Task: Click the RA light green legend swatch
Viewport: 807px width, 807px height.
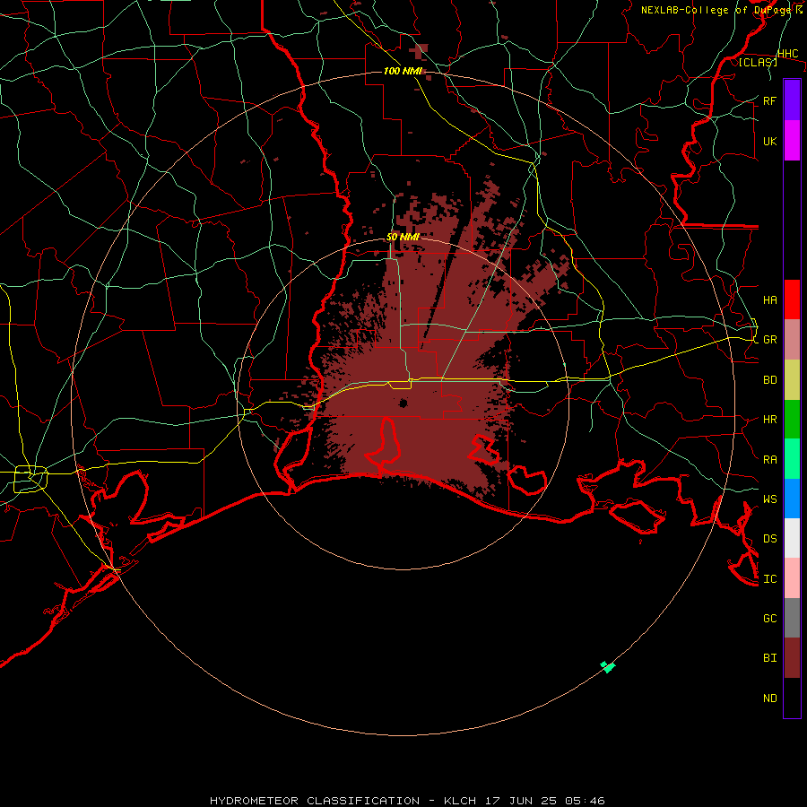Action: [792, 459]
